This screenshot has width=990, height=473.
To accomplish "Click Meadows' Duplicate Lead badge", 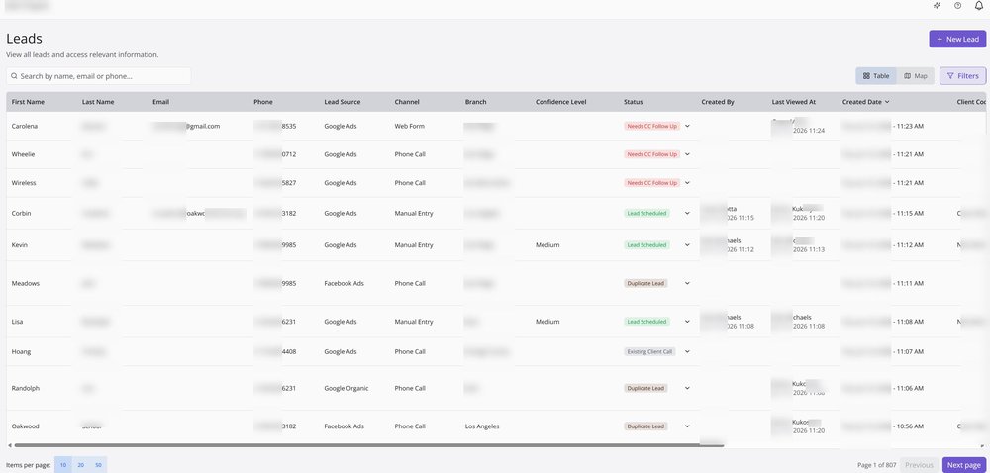I will [645, 283].
